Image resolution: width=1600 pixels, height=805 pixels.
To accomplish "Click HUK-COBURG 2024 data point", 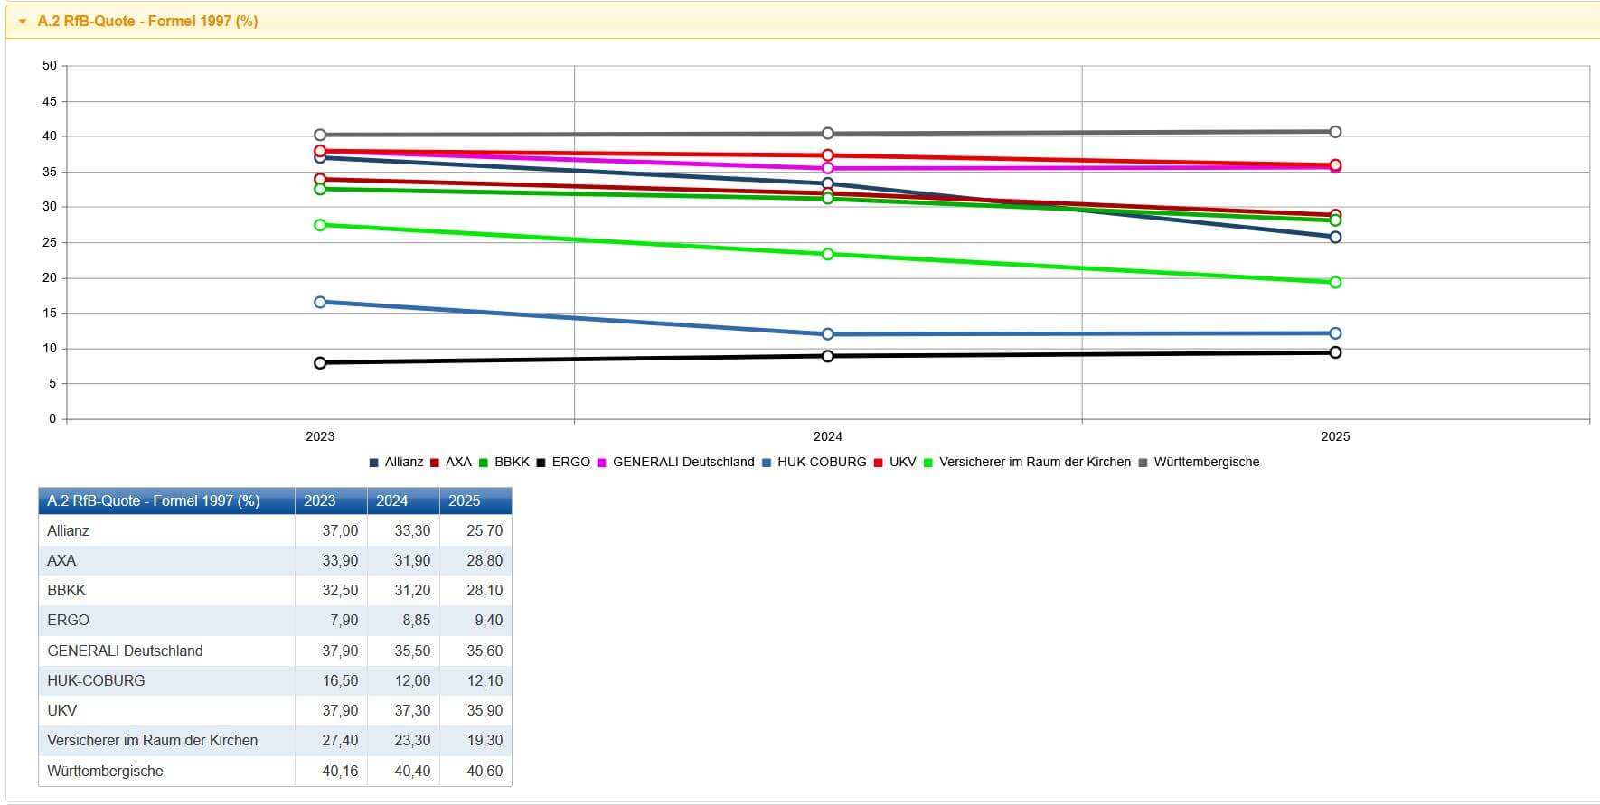I will [828, 334].
